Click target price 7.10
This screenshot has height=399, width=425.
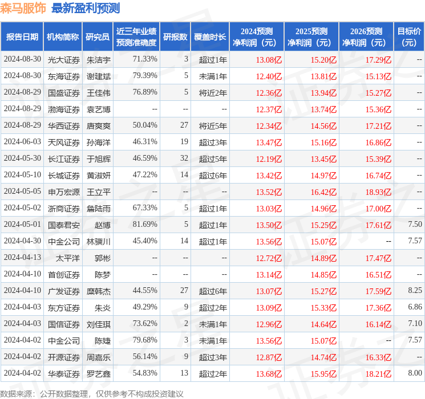pos(415,323)
